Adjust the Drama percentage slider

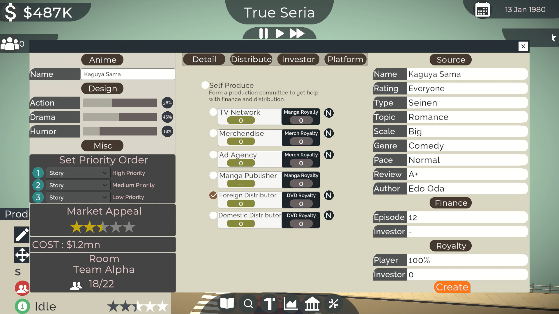120,117
